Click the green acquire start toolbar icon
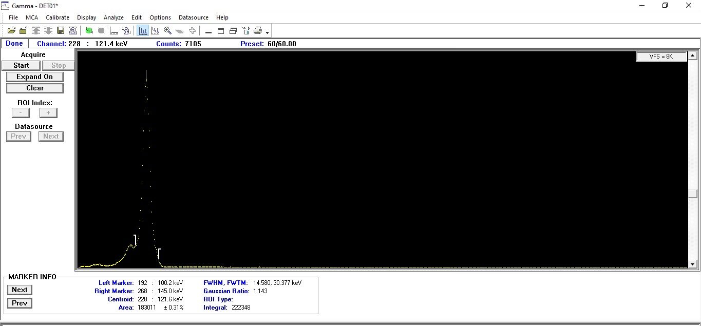 [x=89, y=31]
